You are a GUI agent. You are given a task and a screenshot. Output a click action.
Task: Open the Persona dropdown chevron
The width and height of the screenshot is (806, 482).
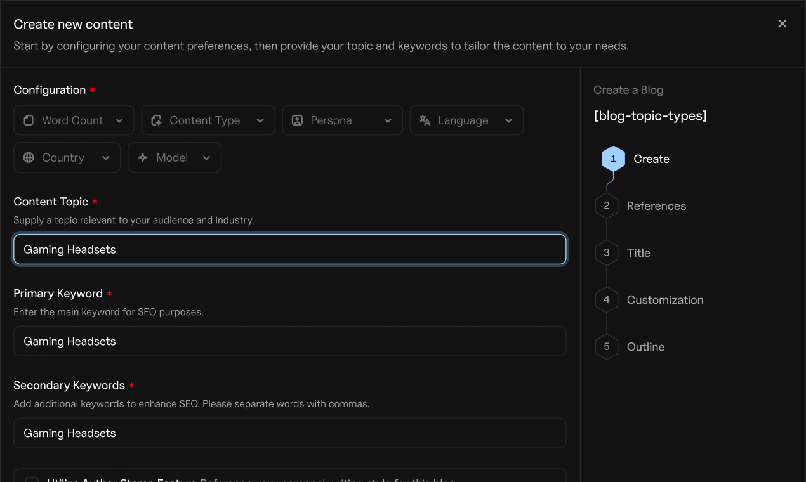coord(388,120)
